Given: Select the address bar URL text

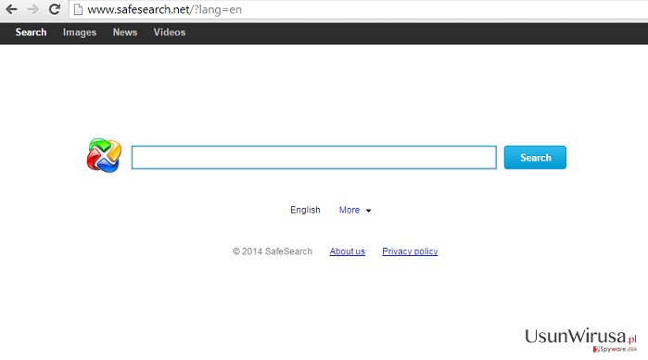Looking at the screenshot, I should point(164,9).
